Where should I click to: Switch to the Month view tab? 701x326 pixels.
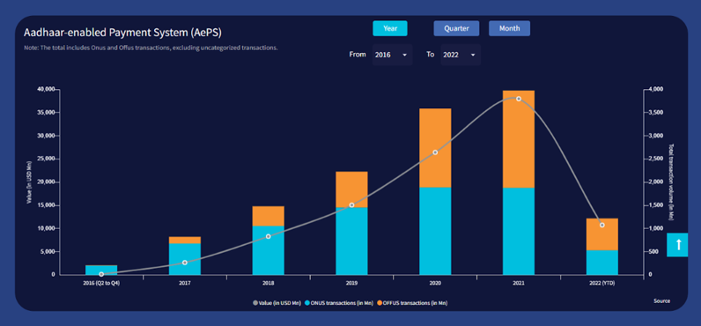509,28
